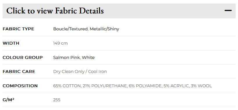238x110 pixels.
Task: Open the Salmon Pink colour link
Action: point(67,57)
